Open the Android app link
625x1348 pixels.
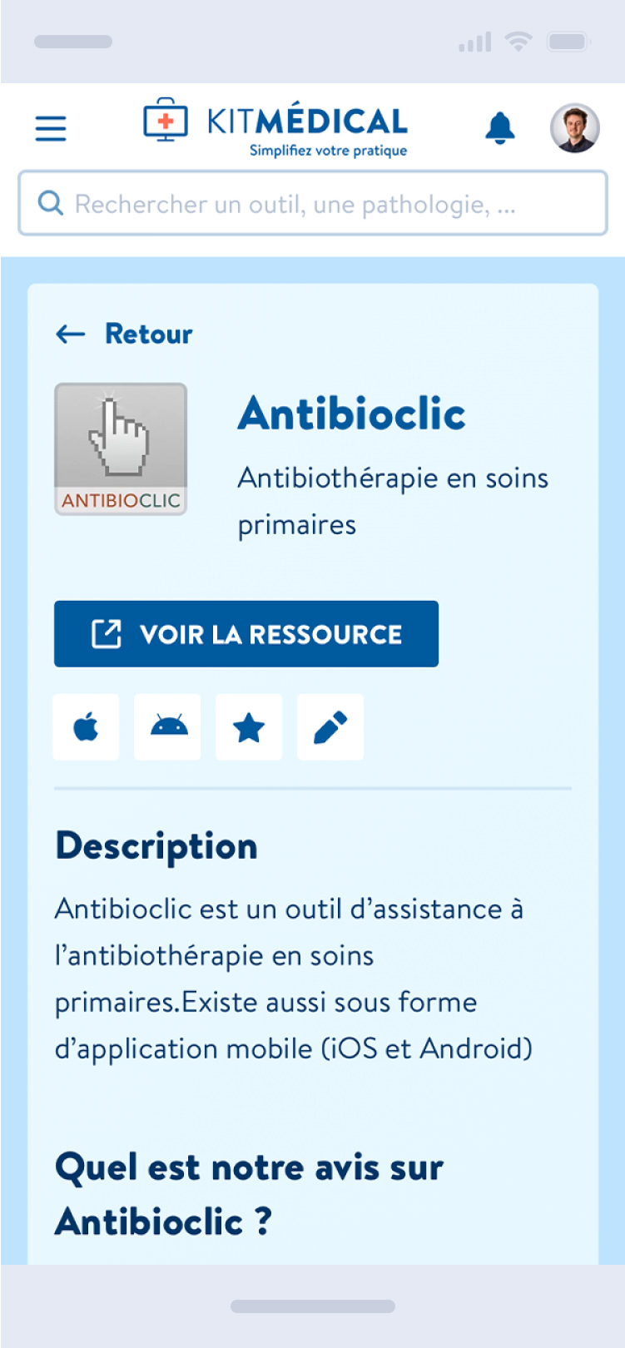tap(167, 727)
